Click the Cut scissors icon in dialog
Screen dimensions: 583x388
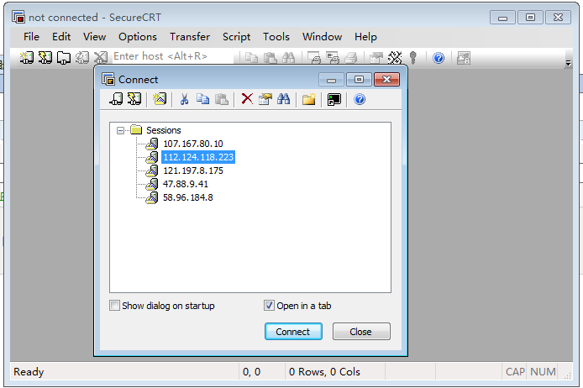[184, 99]
